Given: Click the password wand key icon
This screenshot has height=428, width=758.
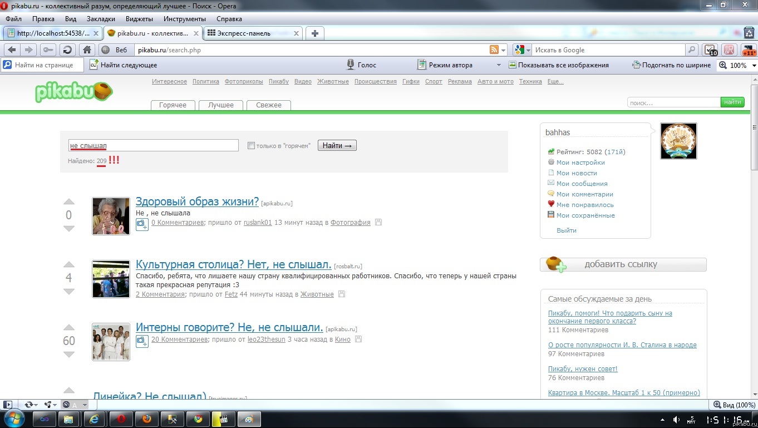Looking at the screenshot, I should tap(48, 50).
